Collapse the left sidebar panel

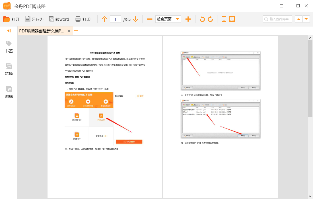point(9,31)
